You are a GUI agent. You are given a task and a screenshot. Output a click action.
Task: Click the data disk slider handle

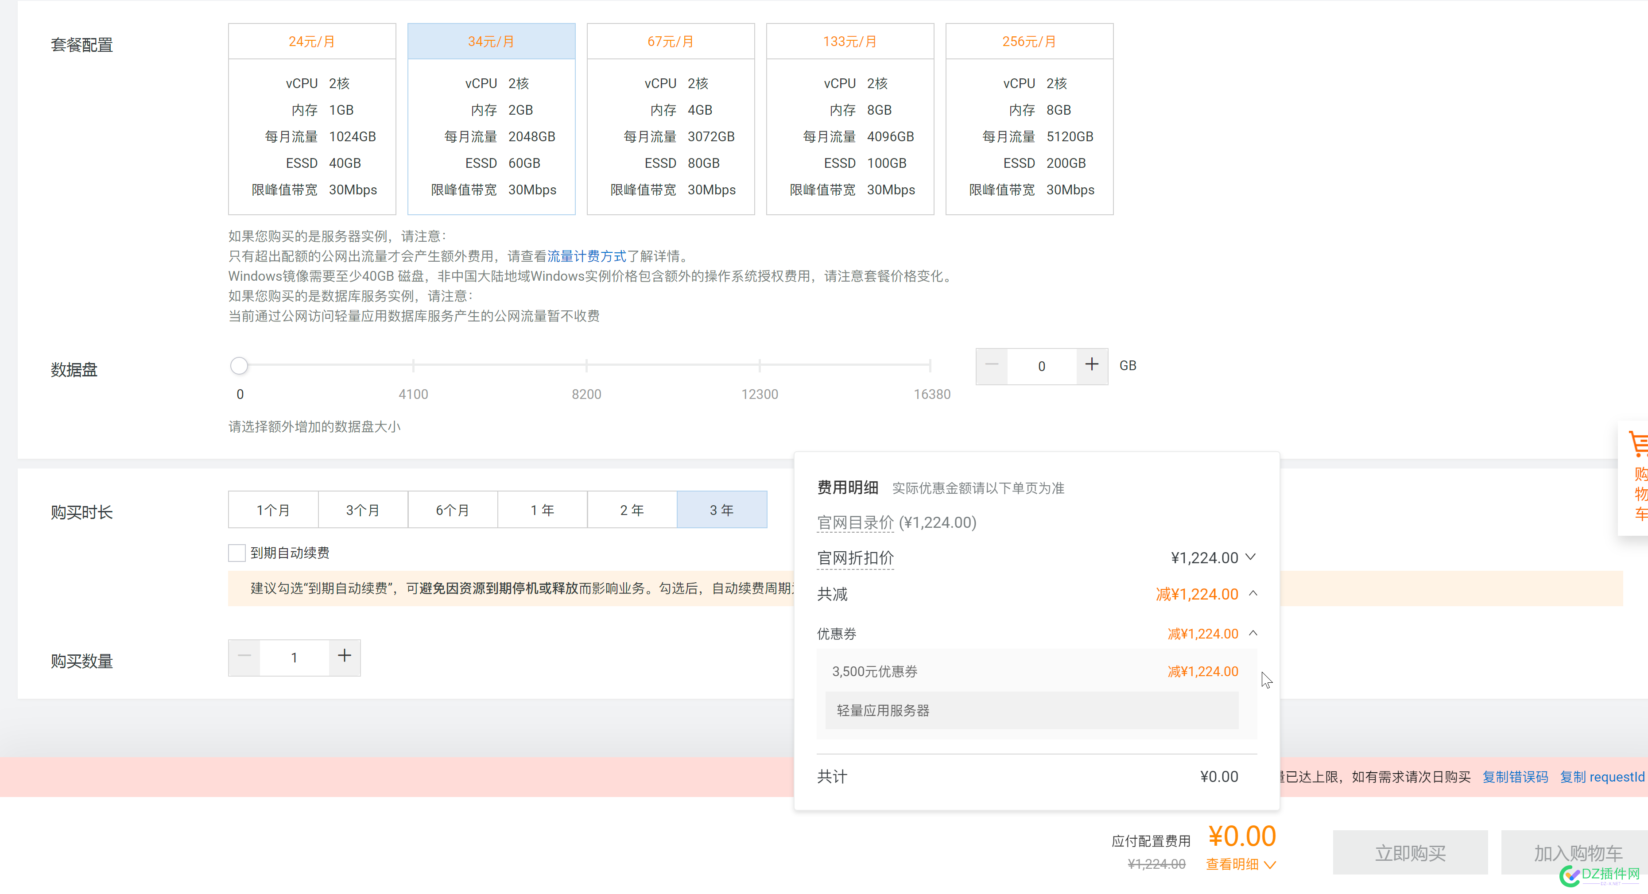[x=239, y=365]
